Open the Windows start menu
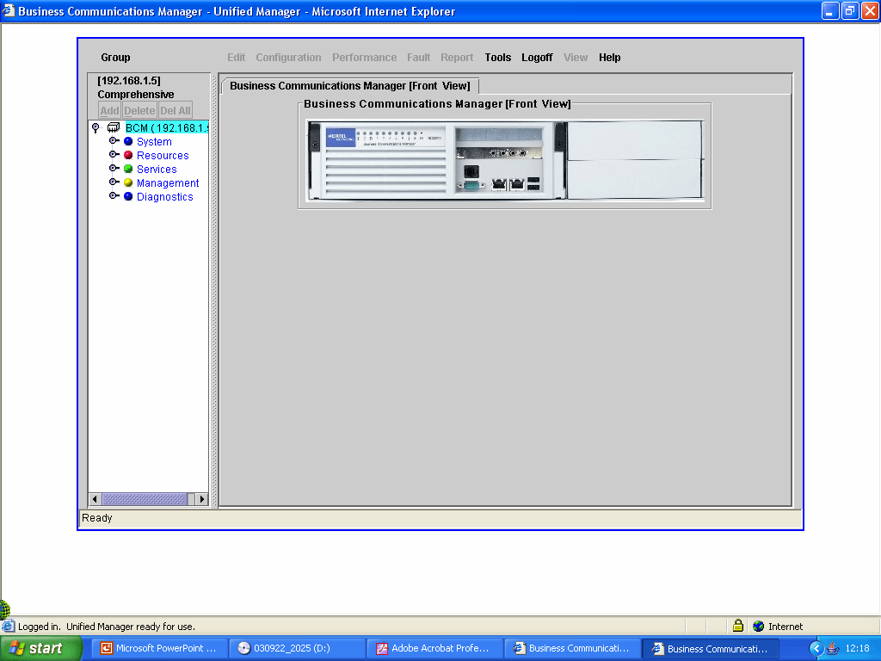The width and height of the screenshot is (881, 661). (x=41, y=649)
